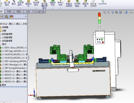The height and width of the screenshot is (103, 134).
Task: Expand Move Component dropdown arrow
Action: [36, 8]
